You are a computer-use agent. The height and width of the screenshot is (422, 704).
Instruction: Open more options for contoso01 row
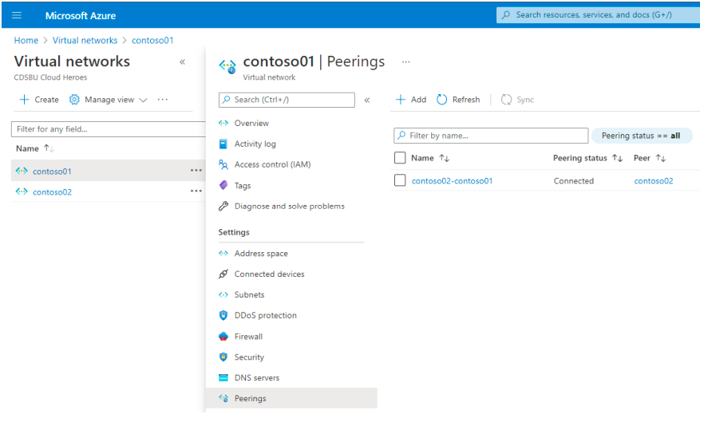[x=196, y=170]
